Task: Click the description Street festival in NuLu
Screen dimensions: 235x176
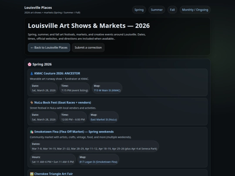Action: (63, 108)
